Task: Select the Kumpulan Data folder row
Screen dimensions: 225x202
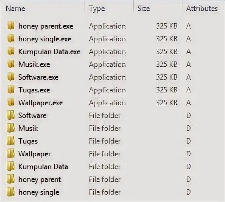Action: coord(112,166)
